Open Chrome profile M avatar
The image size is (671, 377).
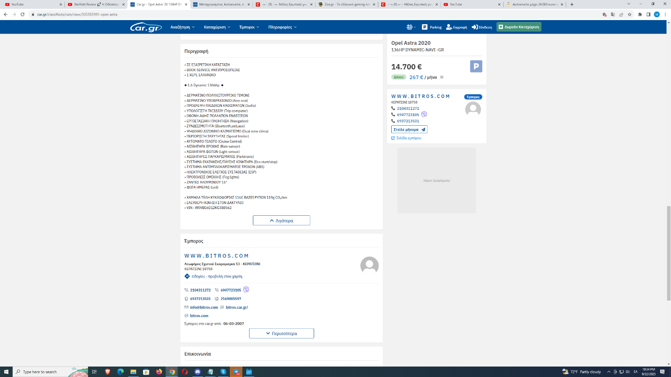(657, 14)
